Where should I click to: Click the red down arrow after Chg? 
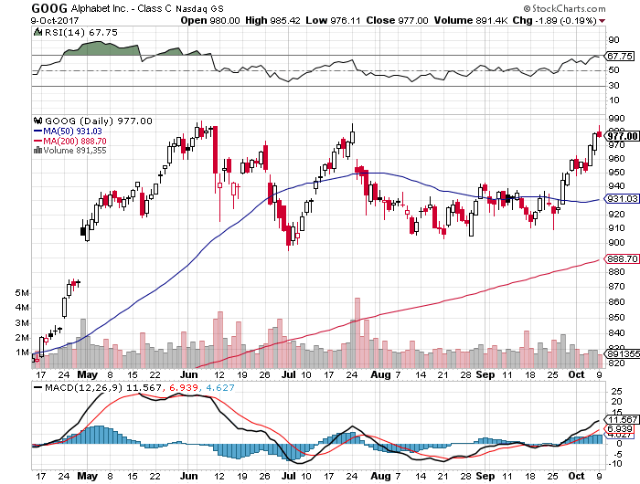(602, 21)
